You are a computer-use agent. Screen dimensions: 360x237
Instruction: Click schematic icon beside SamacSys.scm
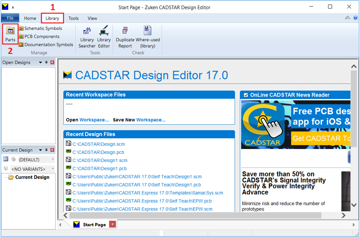(68, 192)
